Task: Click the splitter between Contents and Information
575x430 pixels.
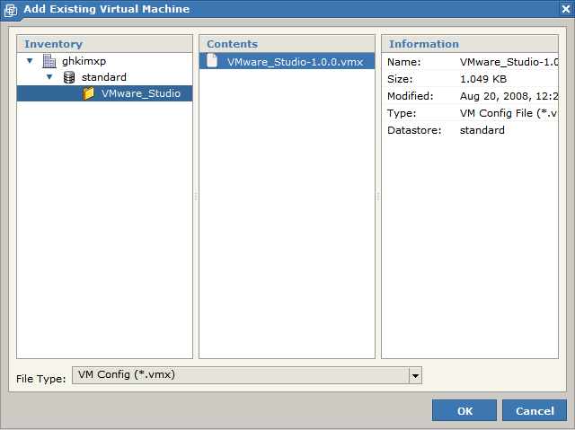Action: click(378, 197)
